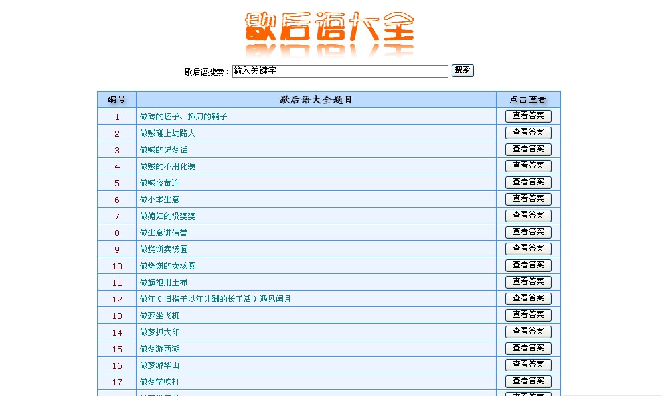
Task: View answer for 做砖的坯子、插刀的鞘子
Action: (x=529, y=116)
